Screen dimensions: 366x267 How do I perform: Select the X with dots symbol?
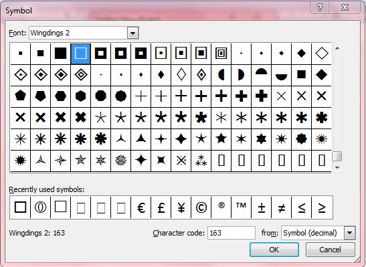point(181,161)
